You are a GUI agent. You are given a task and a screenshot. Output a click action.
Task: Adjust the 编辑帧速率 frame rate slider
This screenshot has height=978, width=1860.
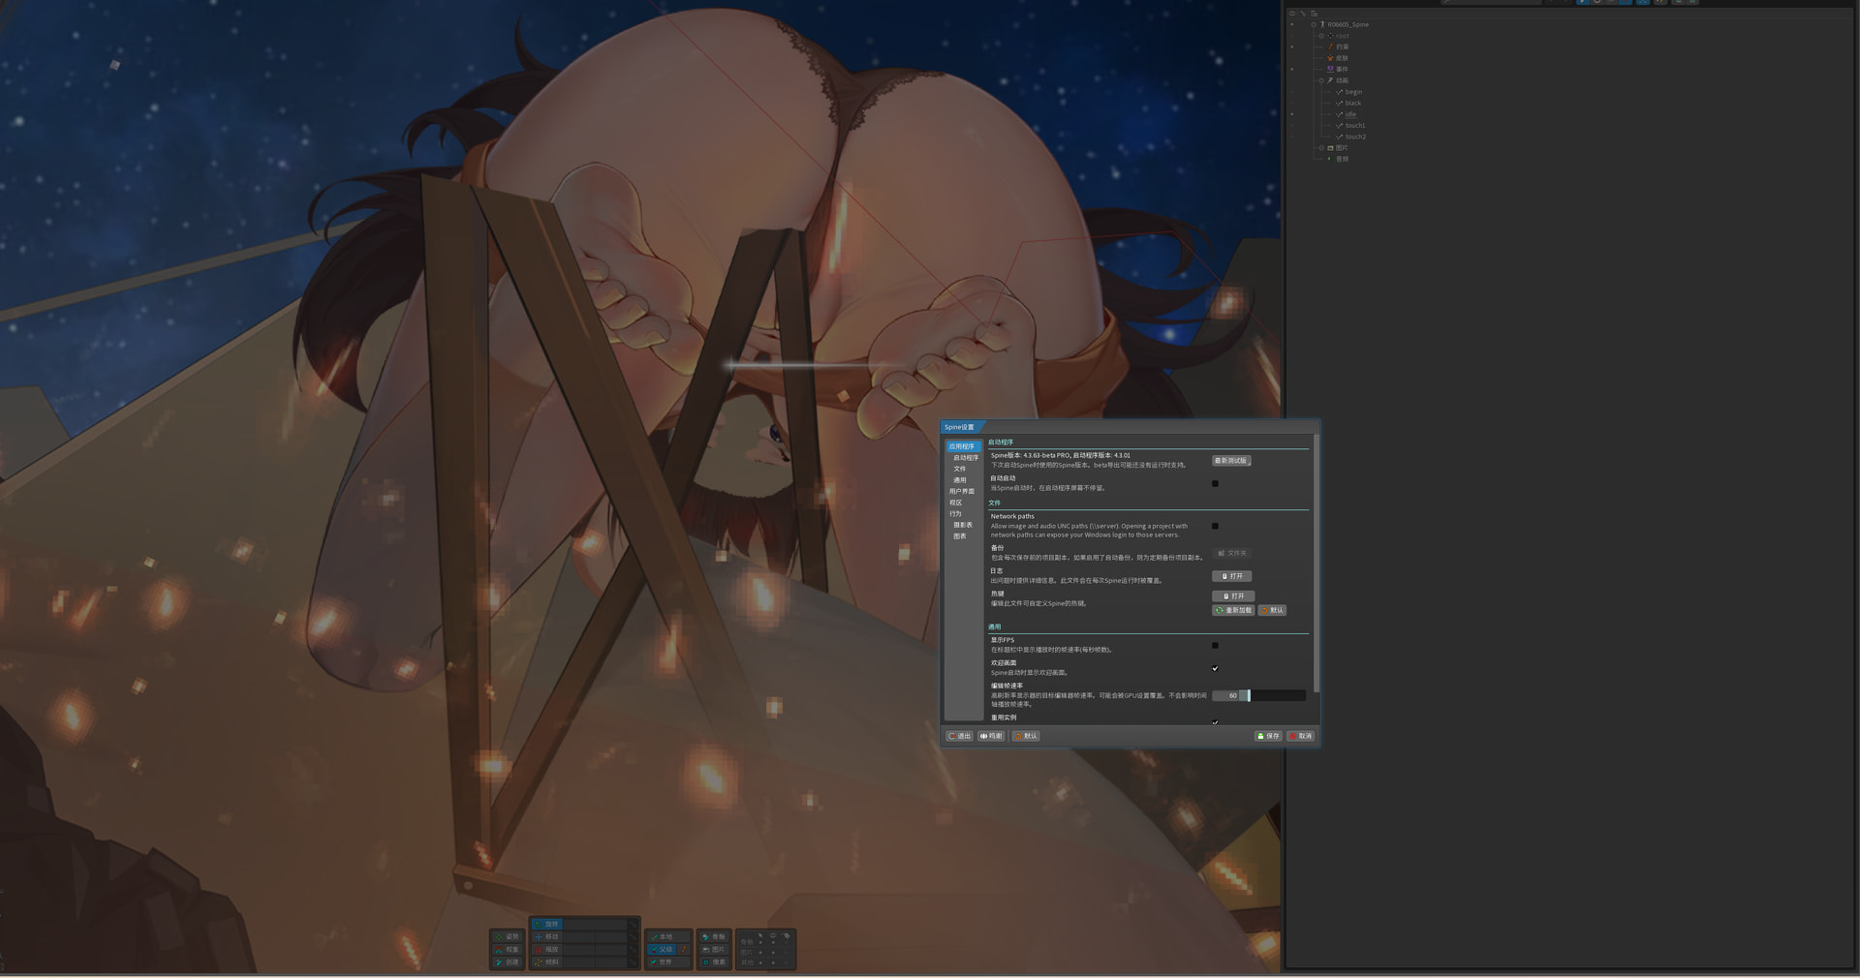pos(1258,695)
